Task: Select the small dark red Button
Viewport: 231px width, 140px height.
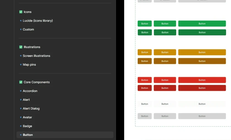Action: click(145, 88)
